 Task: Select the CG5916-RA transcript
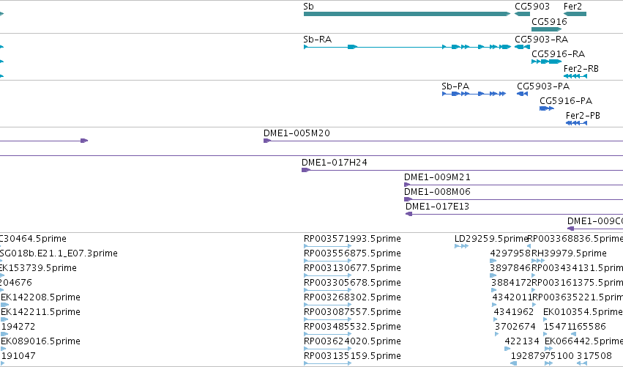[546, 62]
